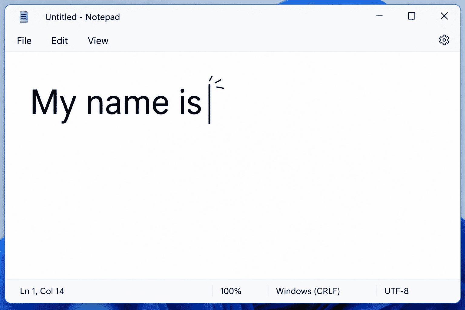This screenshot has width=465, height=310.
Task: Open the Edit menu
Action: (59, 41)
